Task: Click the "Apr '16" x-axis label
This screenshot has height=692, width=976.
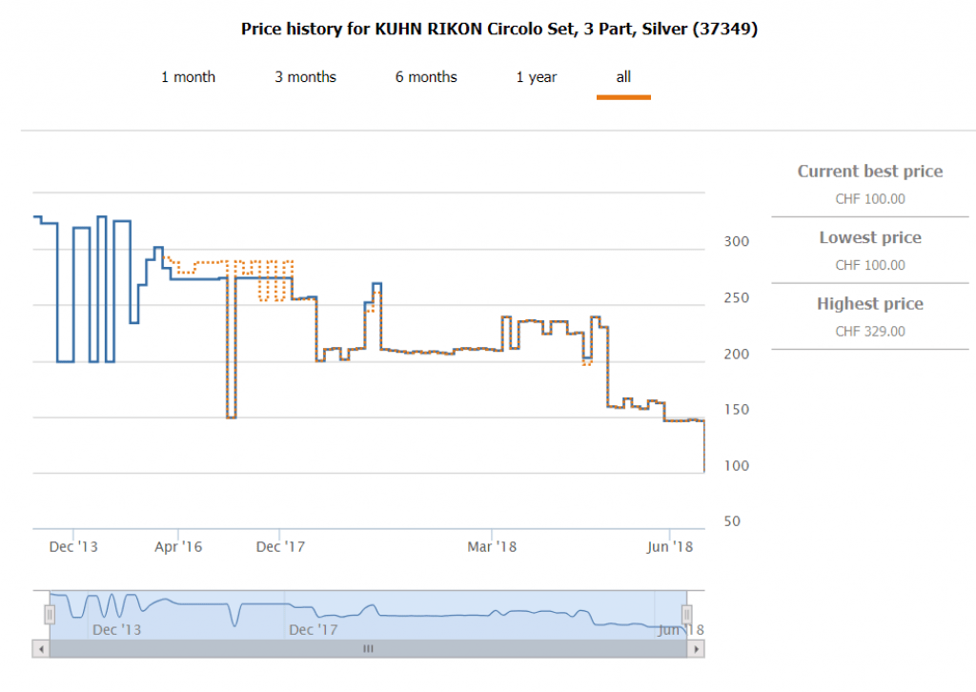Action: pyautogui.click(x=177, y=547)
